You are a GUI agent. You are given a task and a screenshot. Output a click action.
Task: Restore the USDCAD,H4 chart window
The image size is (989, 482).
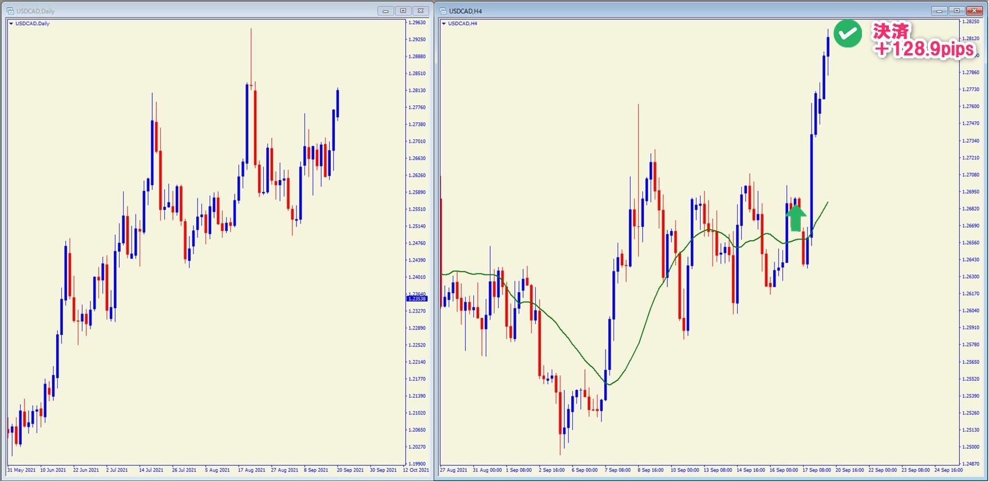pyautogui.click(x=956, y=11)
